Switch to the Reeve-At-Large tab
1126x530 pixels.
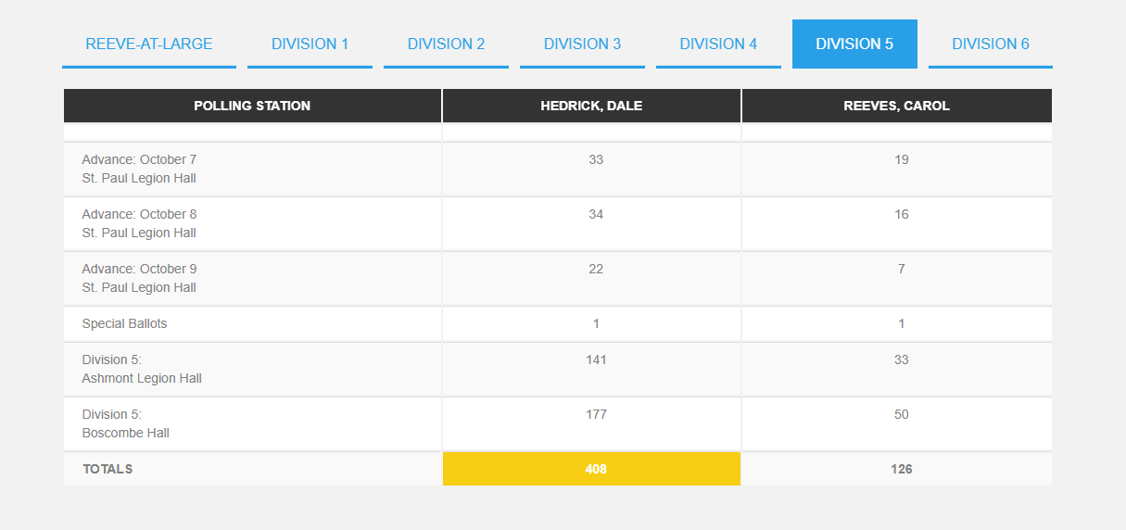[149, 44]
